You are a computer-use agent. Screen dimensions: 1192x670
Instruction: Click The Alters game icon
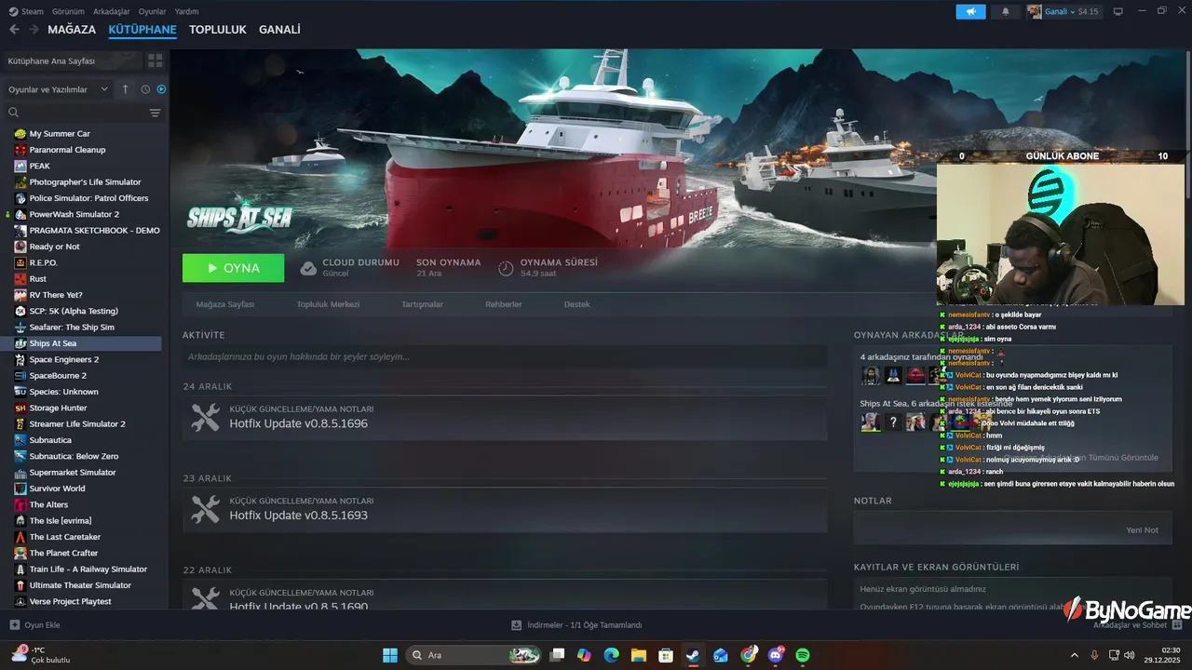[x=20, y=504]
